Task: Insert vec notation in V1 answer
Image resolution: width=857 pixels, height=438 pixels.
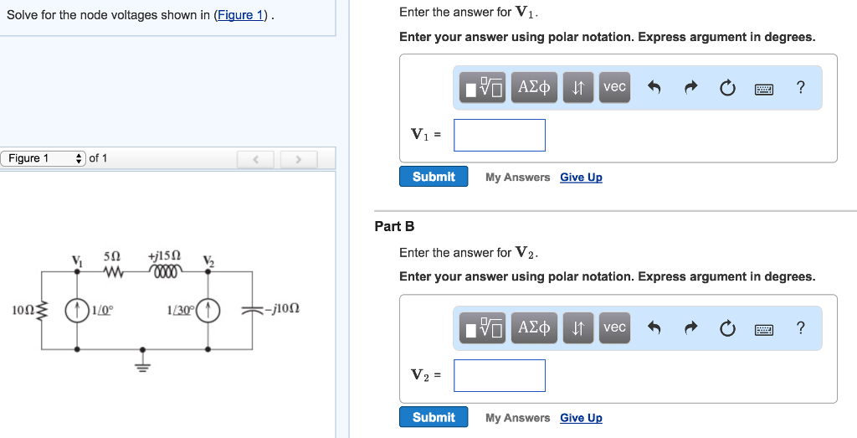Action: [x=614, y=87]
